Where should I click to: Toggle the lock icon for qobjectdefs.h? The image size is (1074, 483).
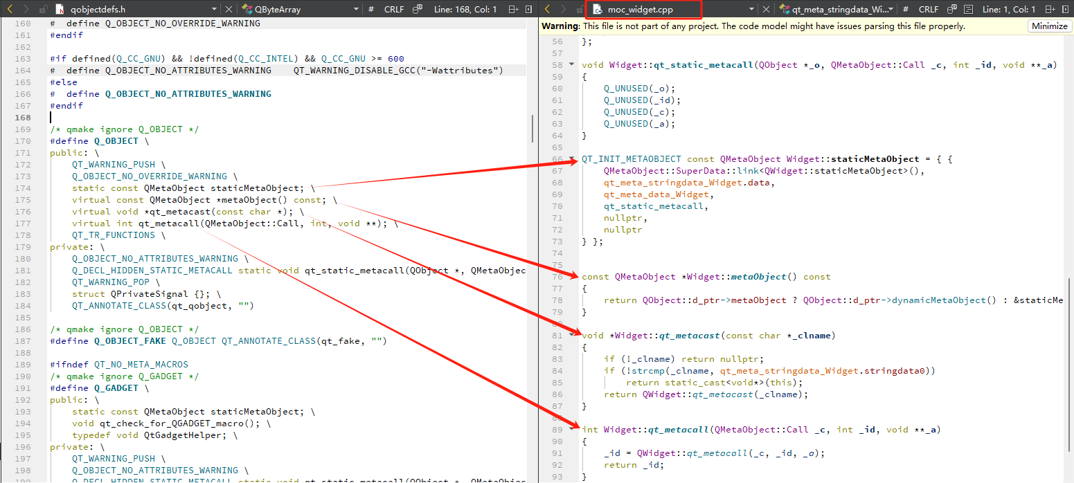coord(43,10)
